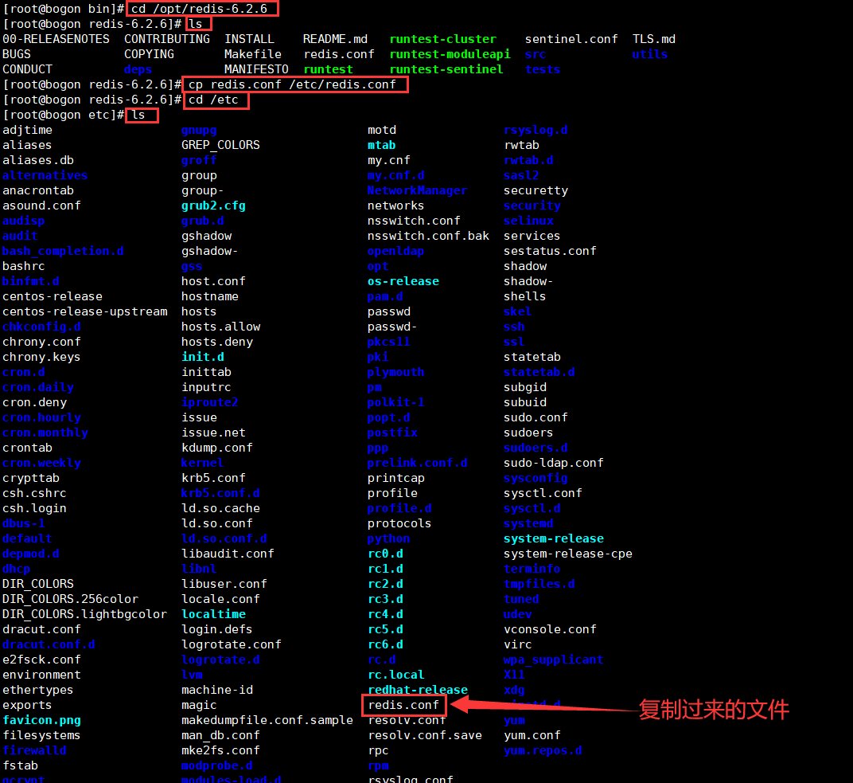Click the Makefile entry

(x=253, y=54)
